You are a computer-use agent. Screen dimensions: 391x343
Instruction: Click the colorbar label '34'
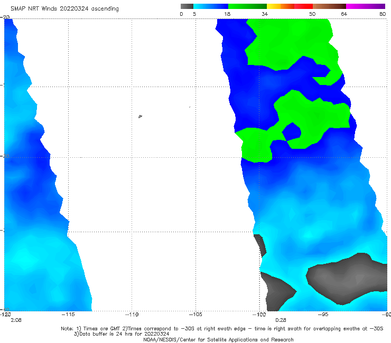(265, 14)
